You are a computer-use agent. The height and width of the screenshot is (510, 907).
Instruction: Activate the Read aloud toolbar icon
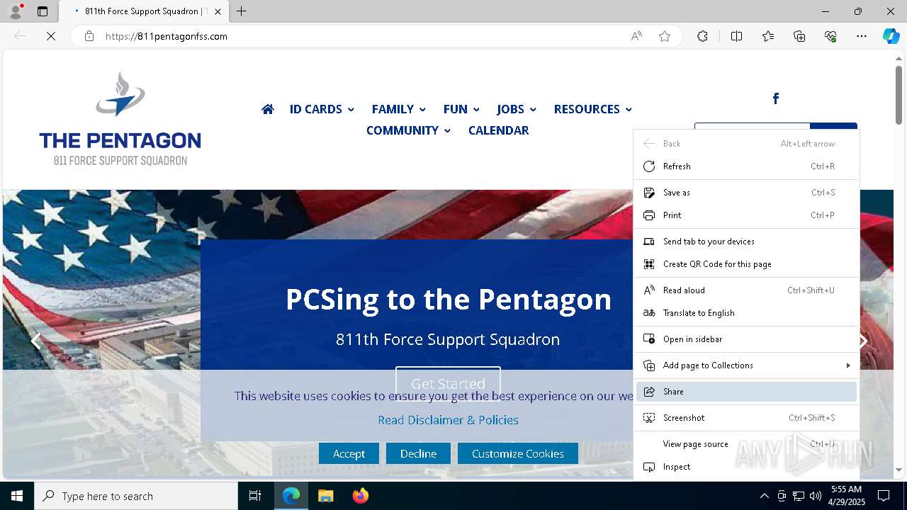636,36
